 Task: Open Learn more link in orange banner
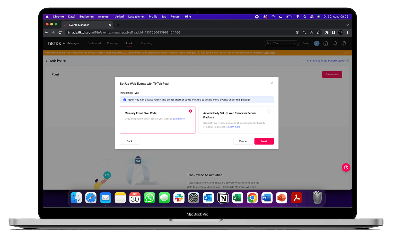[x=269, y=53]
